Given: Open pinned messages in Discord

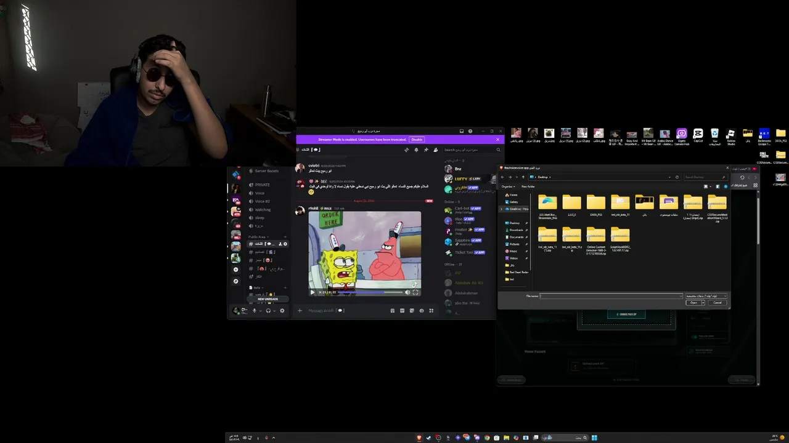Looking at the screenshot, I should tap(426, 150).
